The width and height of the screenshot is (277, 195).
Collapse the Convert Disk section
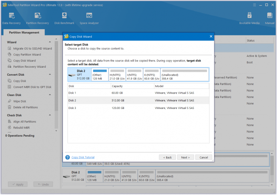(x=50, y=75)
